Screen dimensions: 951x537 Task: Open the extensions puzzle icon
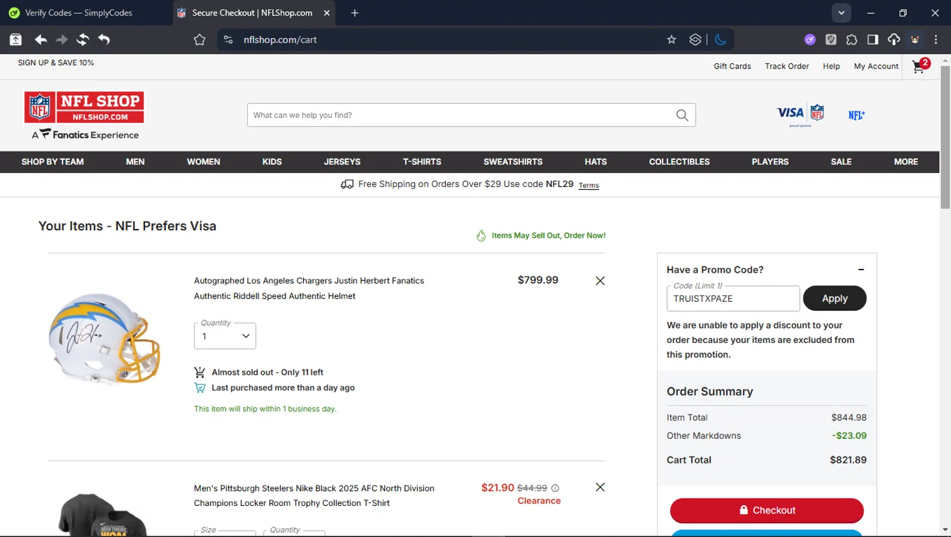(851, 39)
